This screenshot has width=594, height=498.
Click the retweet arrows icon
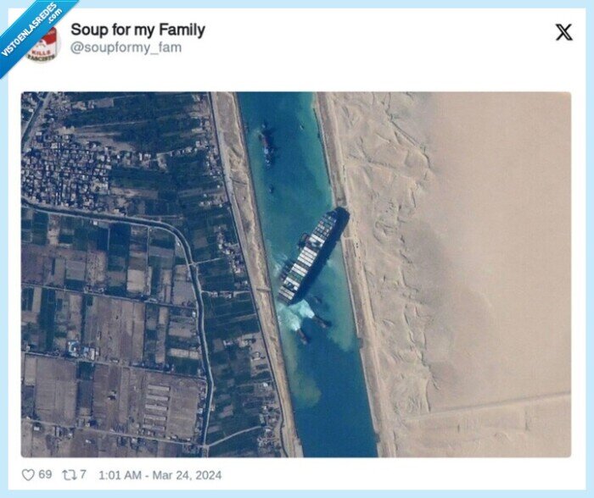(69, 474)
